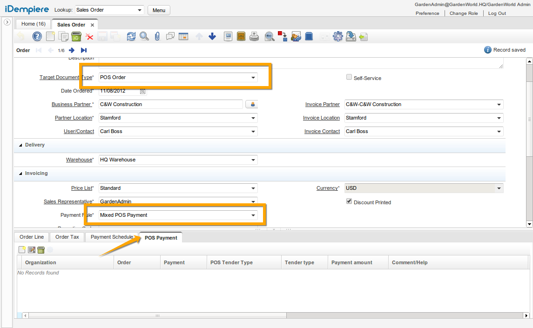This screenshot has height=328, width=533.
Task: Click the Date Ordered input field
Action: 119,91
